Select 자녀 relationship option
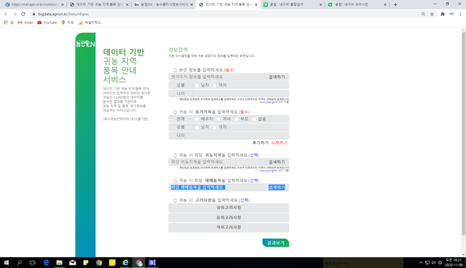Image resolution: width=466 pixels, height=268 pixels. coord(219,119)
